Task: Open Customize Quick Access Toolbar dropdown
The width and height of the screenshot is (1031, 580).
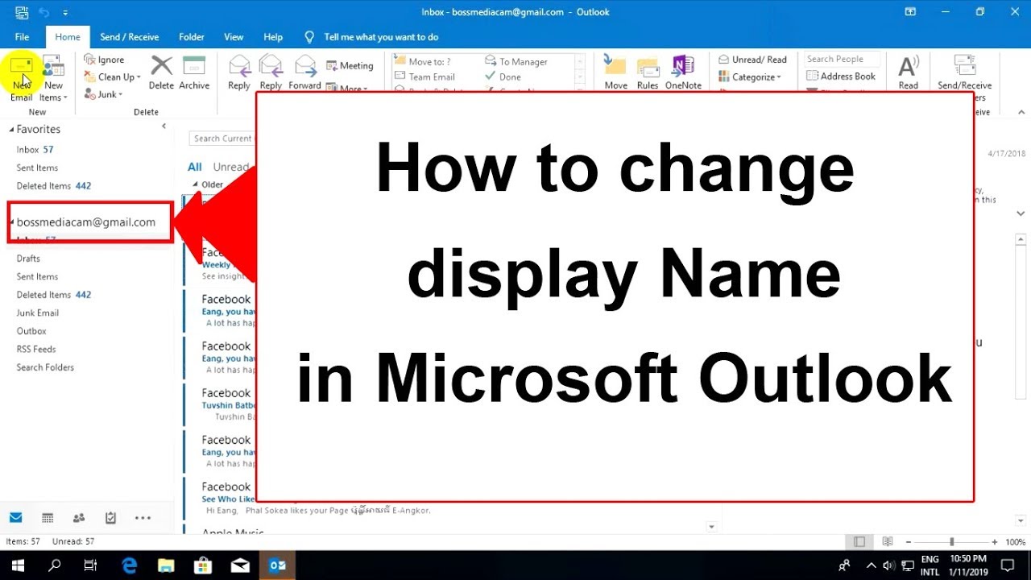Action: (65, 13)
